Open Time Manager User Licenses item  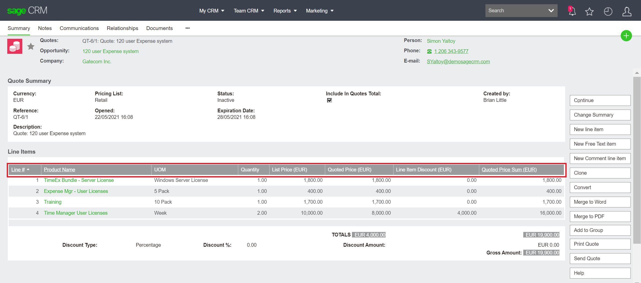click(76, 213)
